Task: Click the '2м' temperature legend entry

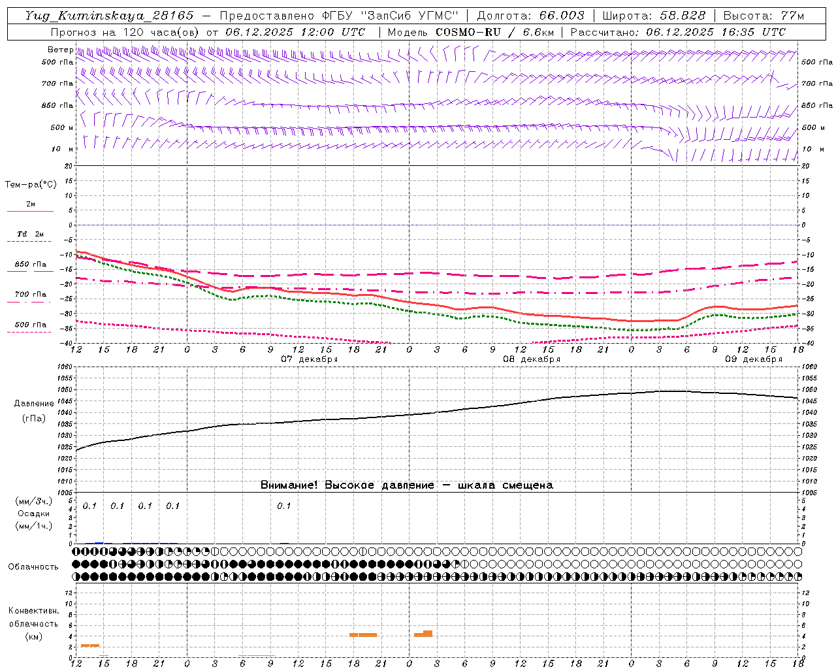Action: click(x=31, y=204)
